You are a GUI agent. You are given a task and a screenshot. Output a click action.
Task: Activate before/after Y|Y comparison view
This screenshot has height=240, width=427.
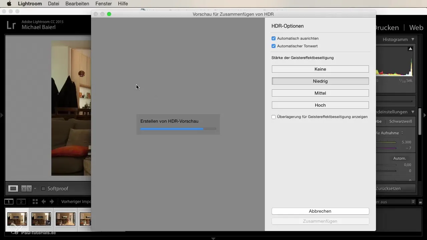point(26,189)
